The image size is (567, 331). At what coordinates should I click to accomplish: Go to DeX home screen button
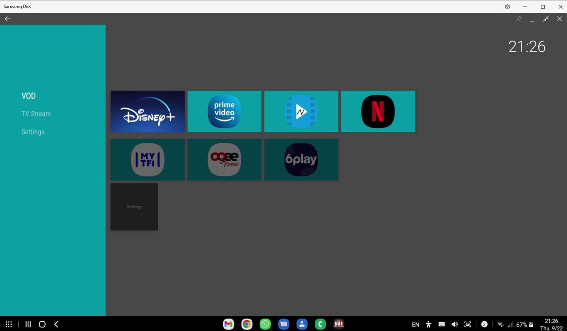click(42, 324)
